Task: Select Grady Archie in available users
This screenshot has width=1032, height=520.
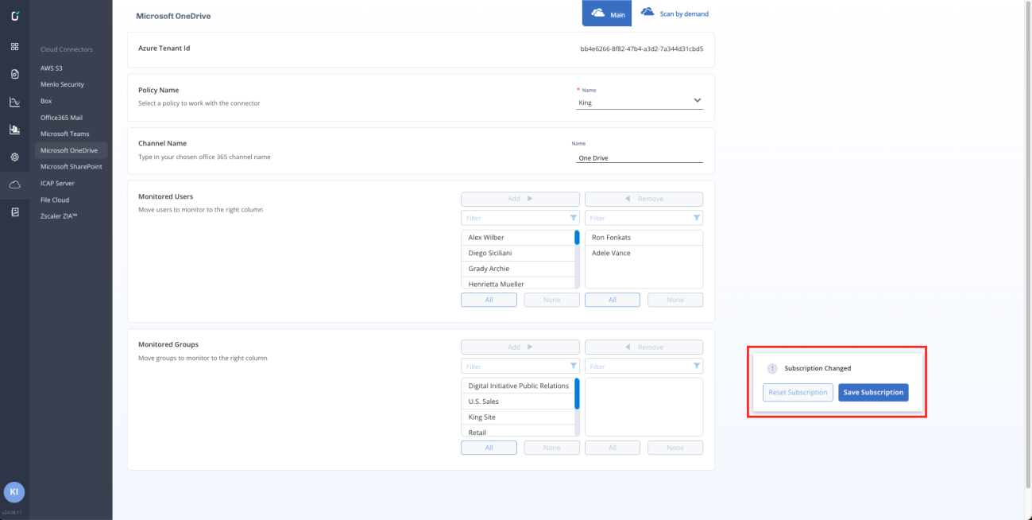Action: [x=517, y=269]
